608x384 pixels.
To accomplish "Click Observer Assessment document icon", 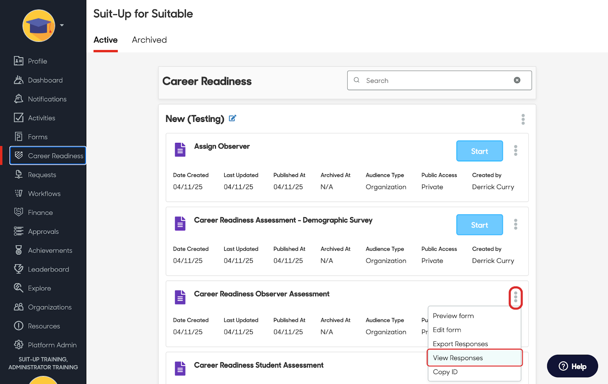I will click(180, 297).
